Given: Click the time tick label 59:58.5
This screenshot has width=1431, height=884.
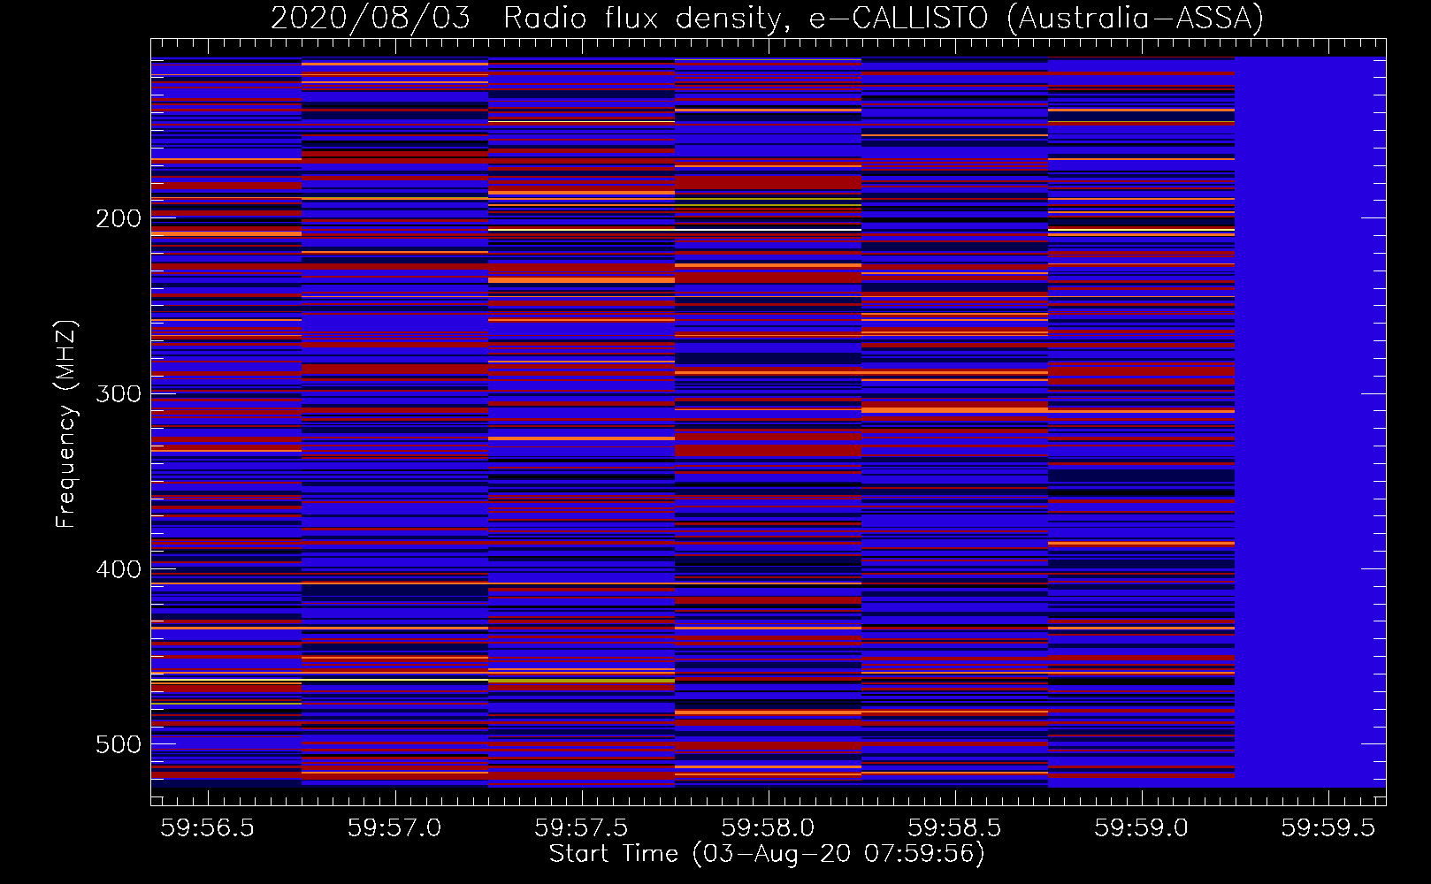Looking at the screenshot, I should 954,827.
